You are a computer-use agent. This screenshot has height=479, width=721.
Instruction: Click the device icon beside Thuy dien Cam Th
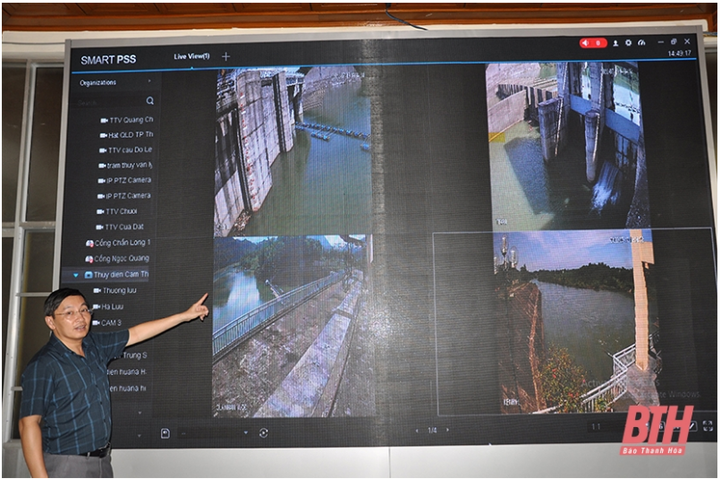click(89, 275)
